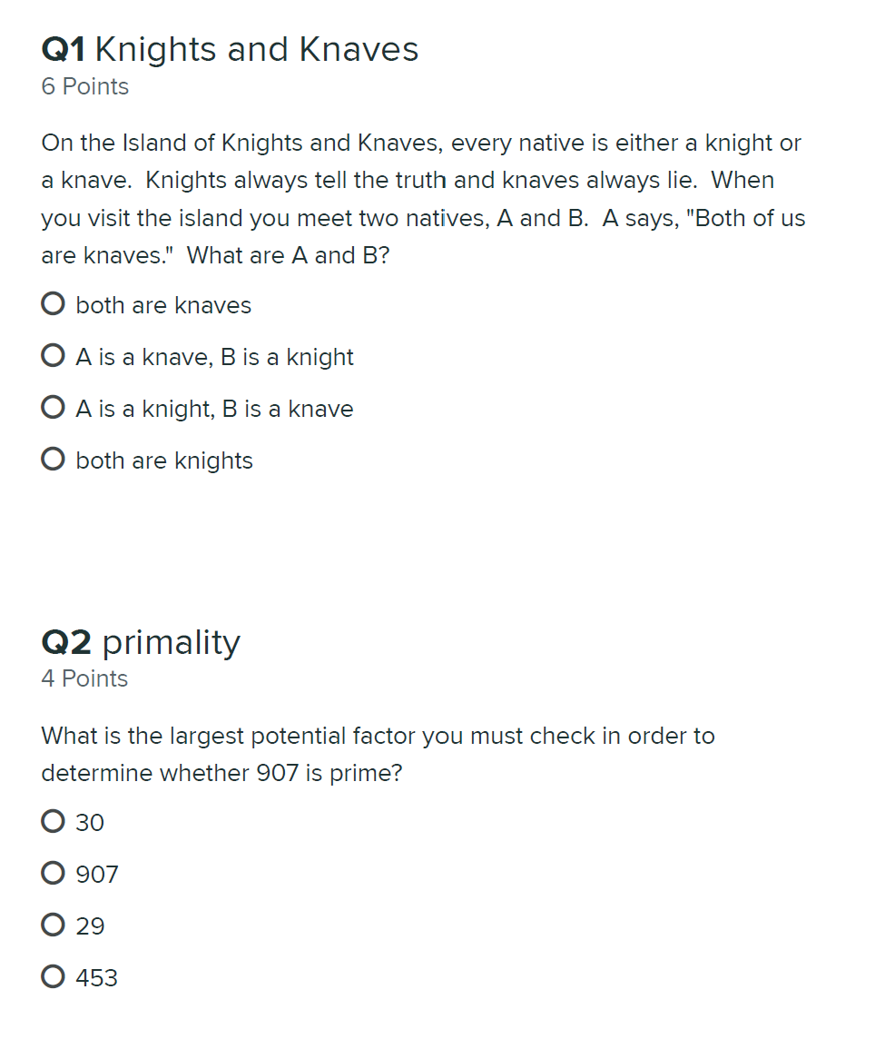Select "A is a knave, B is a knight"
The width and height of the screenshot is (885, 1049).
(53, 355)
